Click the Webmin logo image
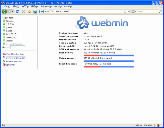 click(x=101, y=23)
